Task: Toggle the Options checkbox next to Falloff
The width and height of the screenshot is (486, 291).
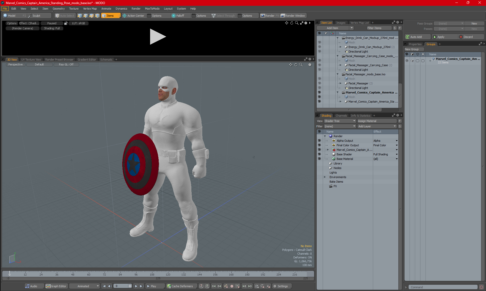Action: coord(194,16)
